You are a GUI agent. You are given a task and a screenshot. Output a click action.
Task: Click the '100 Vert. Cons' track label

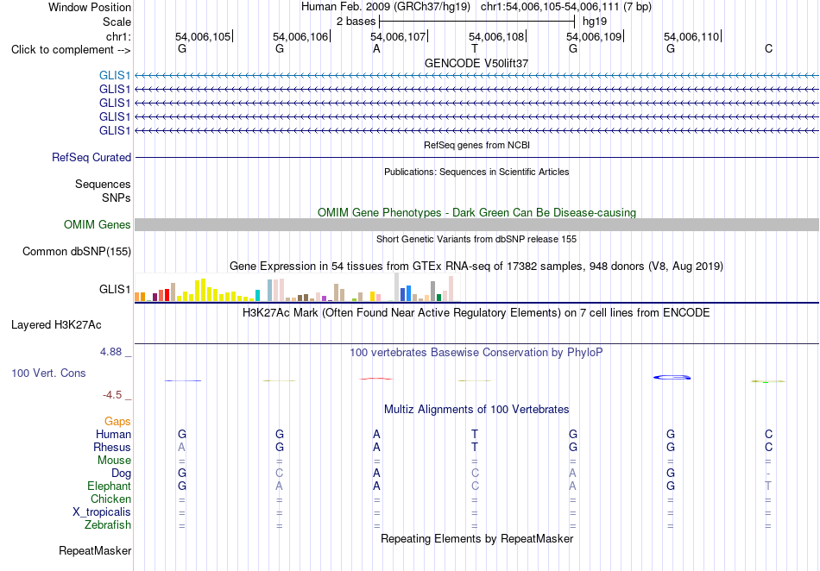48,373
